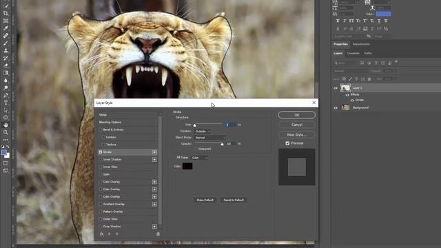
Task: Open the Edit Toolbar three-dots icon
Action: click(x=6, y=139)
